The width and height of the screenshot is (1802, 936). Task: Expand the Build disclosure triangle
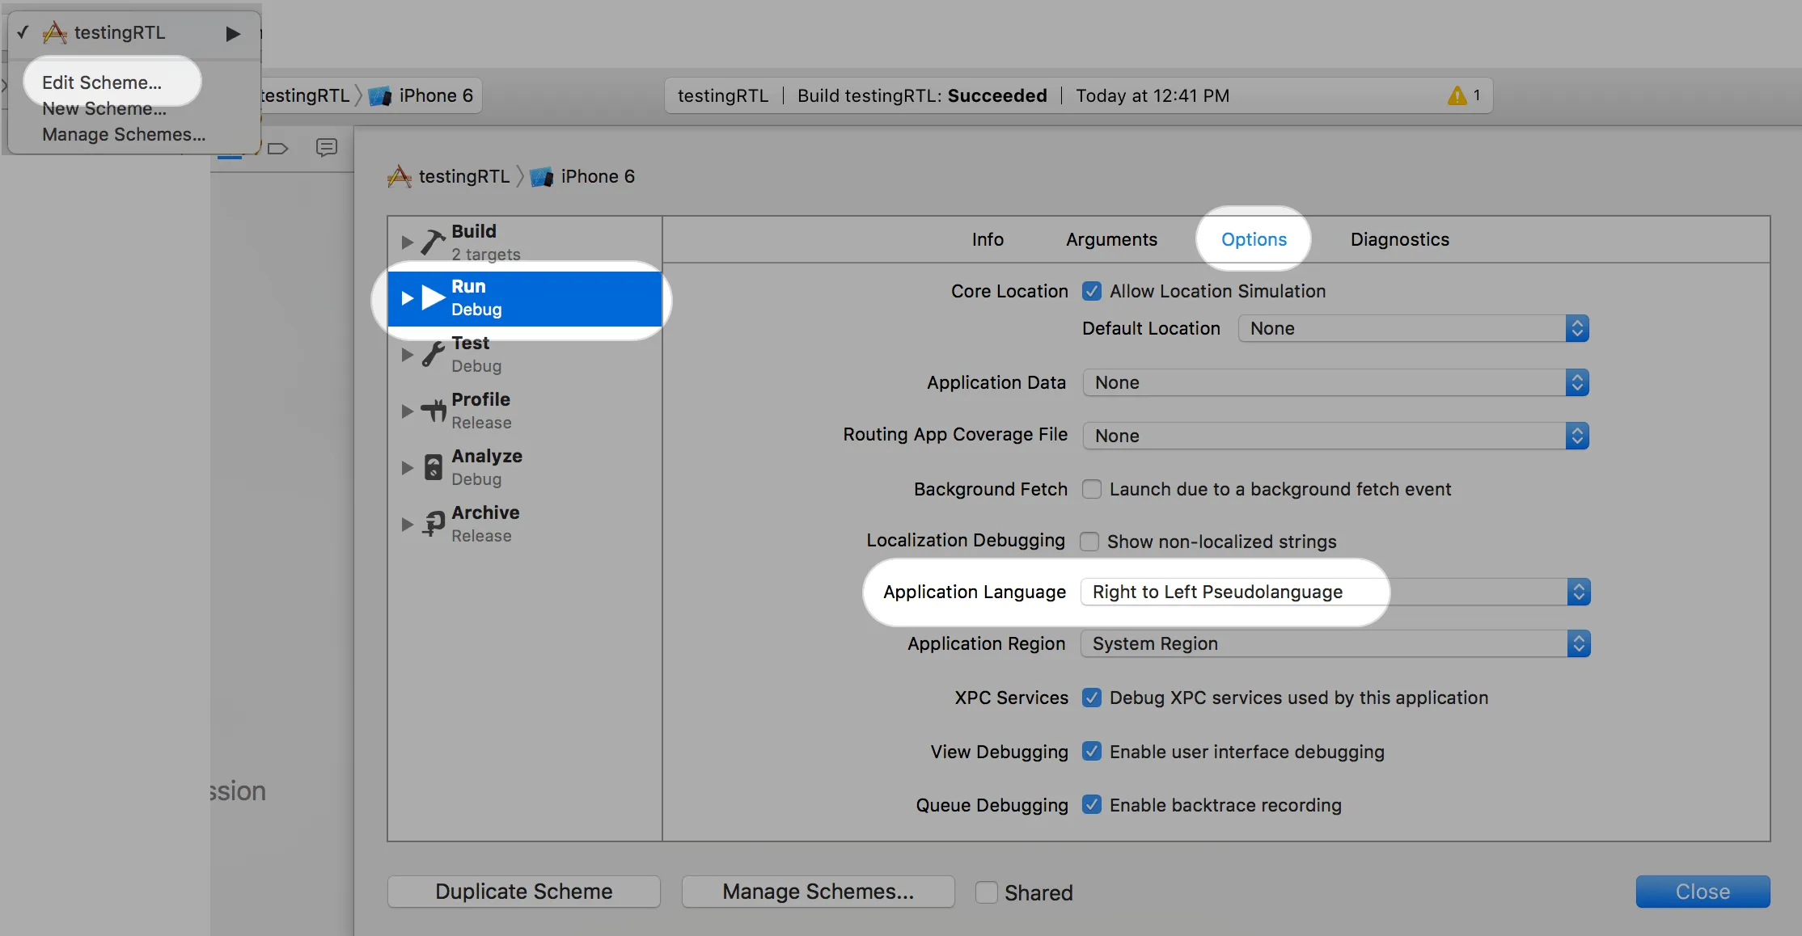click(x=407, y=242)
